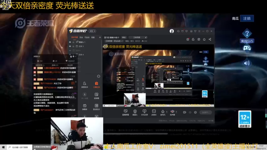Screen dimensions: 267x150
Task: Expand the microphone options arrow
Action: click(167, 112)
